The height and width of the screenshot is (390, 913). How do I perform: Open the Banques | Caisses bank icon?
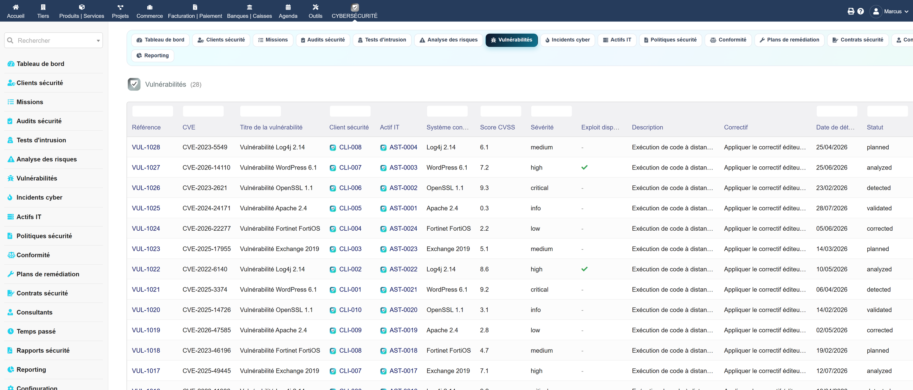pyautogui.click(x=249, y=7)
